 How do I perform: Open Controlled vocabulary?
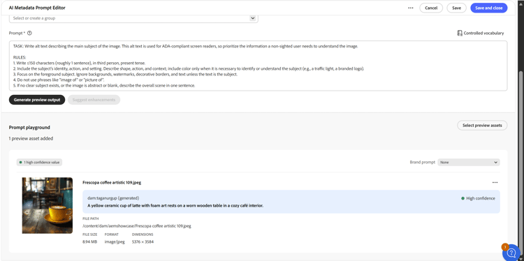[x=481, y=33]
